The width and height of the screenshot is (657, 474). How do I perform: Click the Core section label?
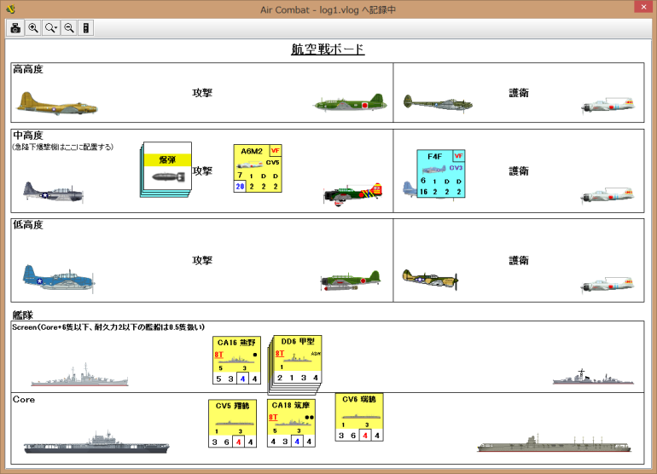point(24,400)
